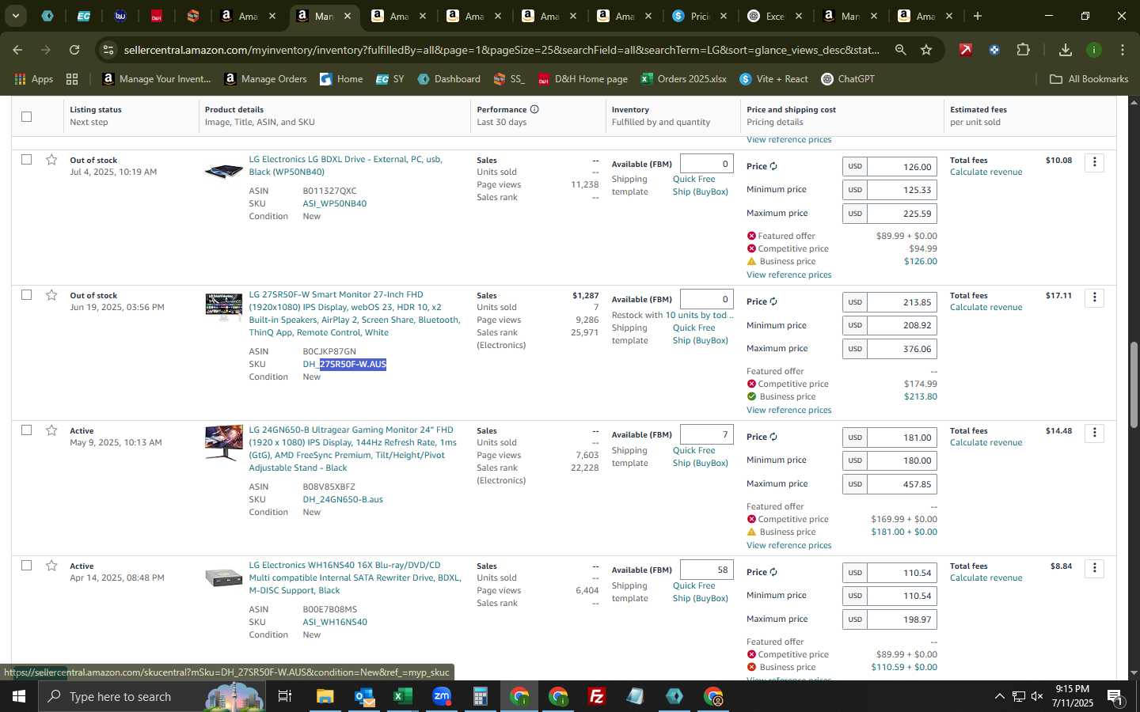Open the three-dot menu for the $8.84 fees row
Viewport: 1140px width, 712px height.
click(x=1095, y=568)
